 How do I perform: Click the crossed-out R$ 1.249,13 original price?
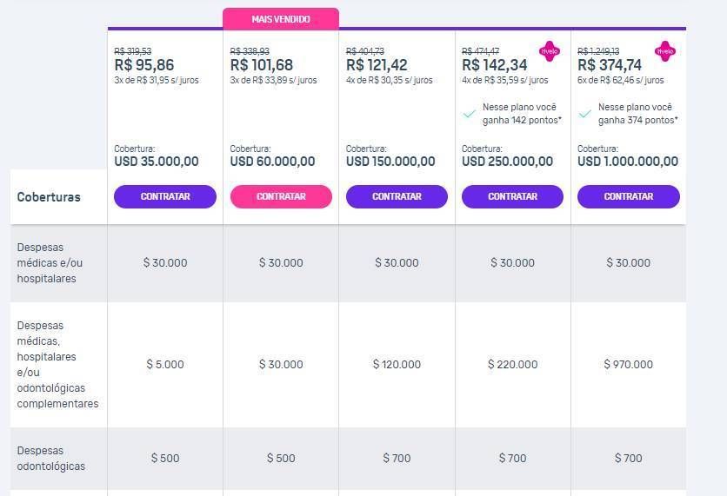point(598,51)
